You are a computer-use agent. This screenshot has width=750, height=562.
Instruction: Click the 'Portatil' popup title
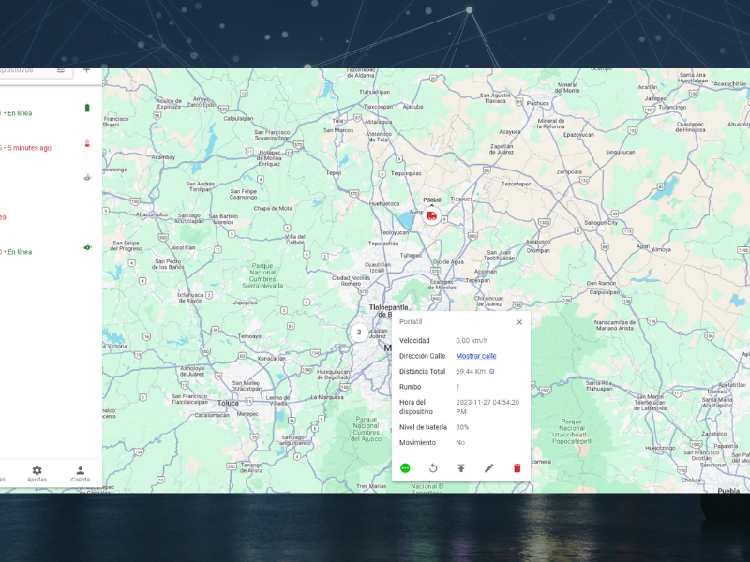(x=411, y=321)
